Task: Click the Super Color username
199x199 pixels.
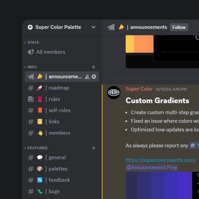Action: pos(139,89)
